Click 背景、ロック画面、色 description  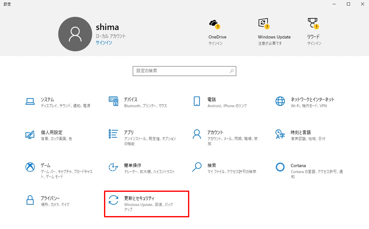[57, 139]
